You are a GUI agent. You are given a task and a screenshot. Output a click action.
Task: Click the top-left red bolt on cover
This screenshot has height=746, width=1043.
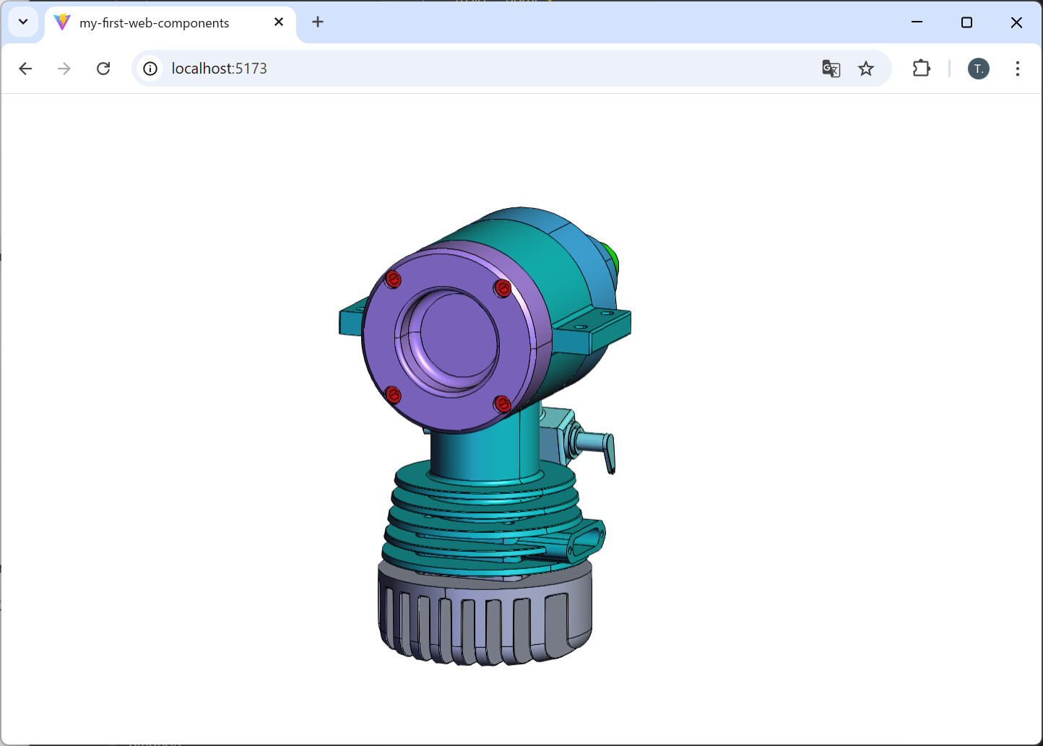pyautogui.click(x=393, y=279)
